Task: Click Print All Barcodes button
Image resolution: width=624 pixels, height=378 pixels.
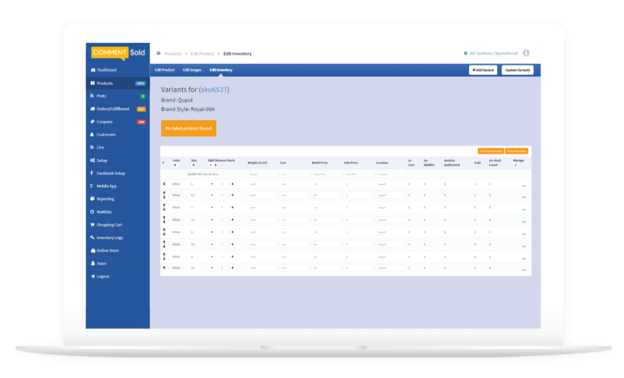Action: tap(516, 151)
